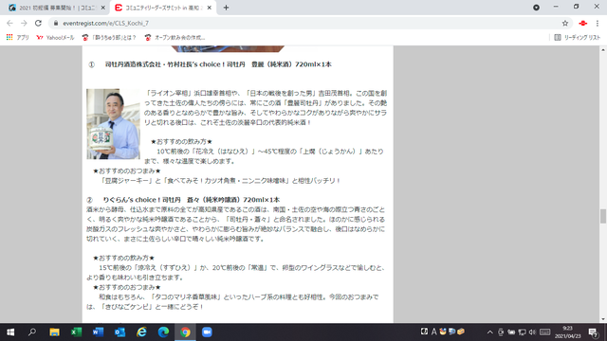Screen dimensions: 607x341
Task: Open a new browser tab
Action: click(x=226, y=8)
